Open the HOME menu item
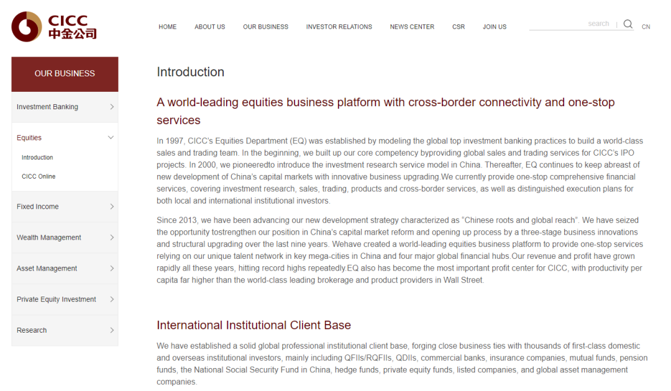 click(167, 27)
